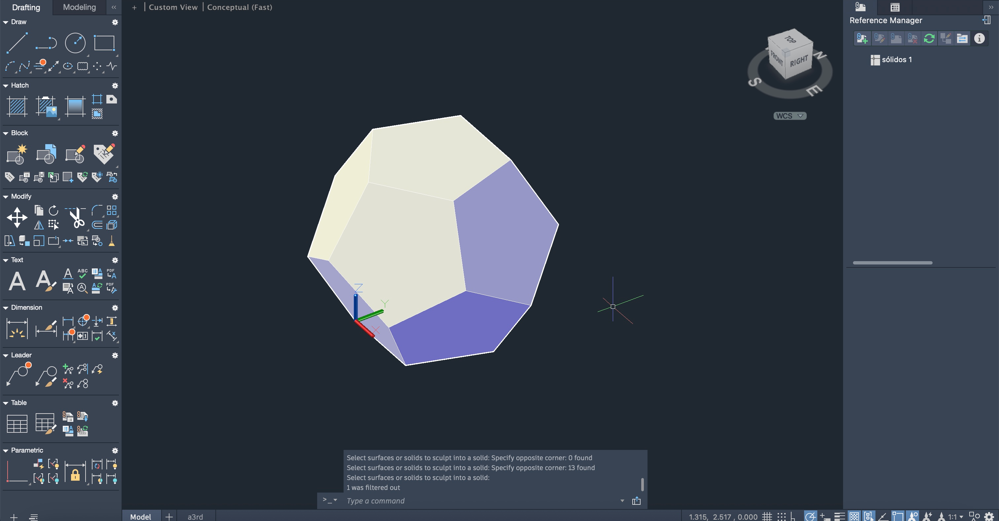Switch to the Modeling tab

[x=79, y=7]
